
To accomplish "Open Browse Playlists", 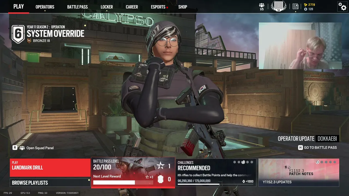I will tap(50, 183).
